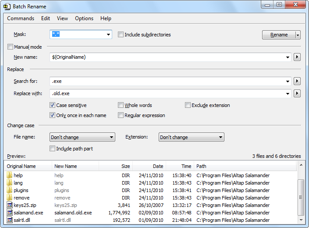Expand the Replace with history dropdown
309x228 pixels.
click(288, 93)
